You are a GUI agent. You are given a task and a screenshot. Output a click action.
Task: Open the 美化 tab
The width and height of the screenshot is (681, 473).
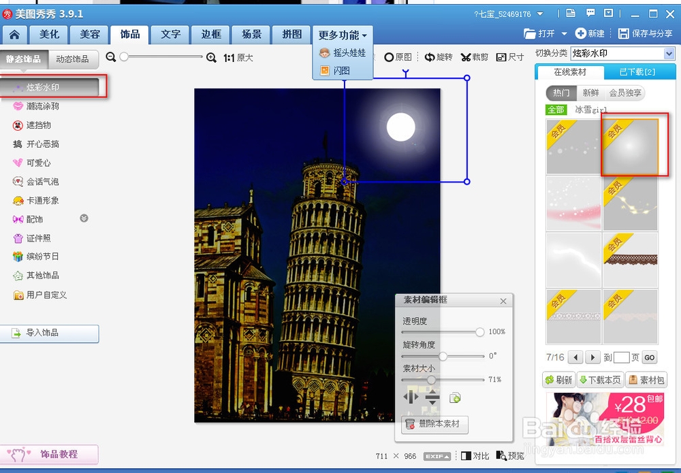click(49, 35)
